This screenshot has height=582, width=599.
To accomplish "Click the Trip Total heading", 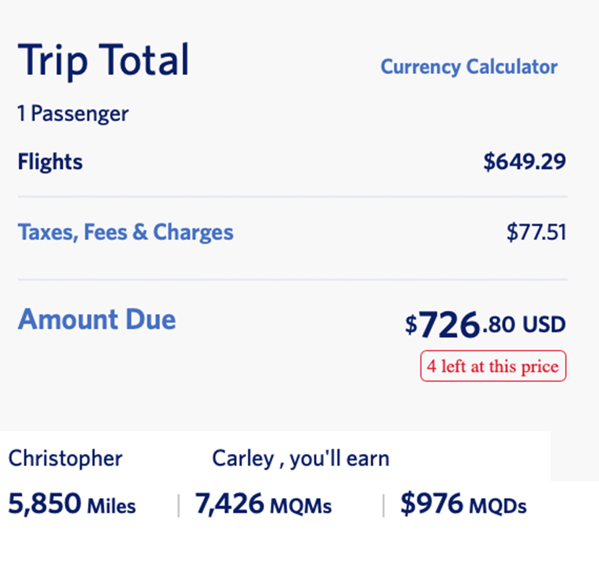I will tap(103, 61).
